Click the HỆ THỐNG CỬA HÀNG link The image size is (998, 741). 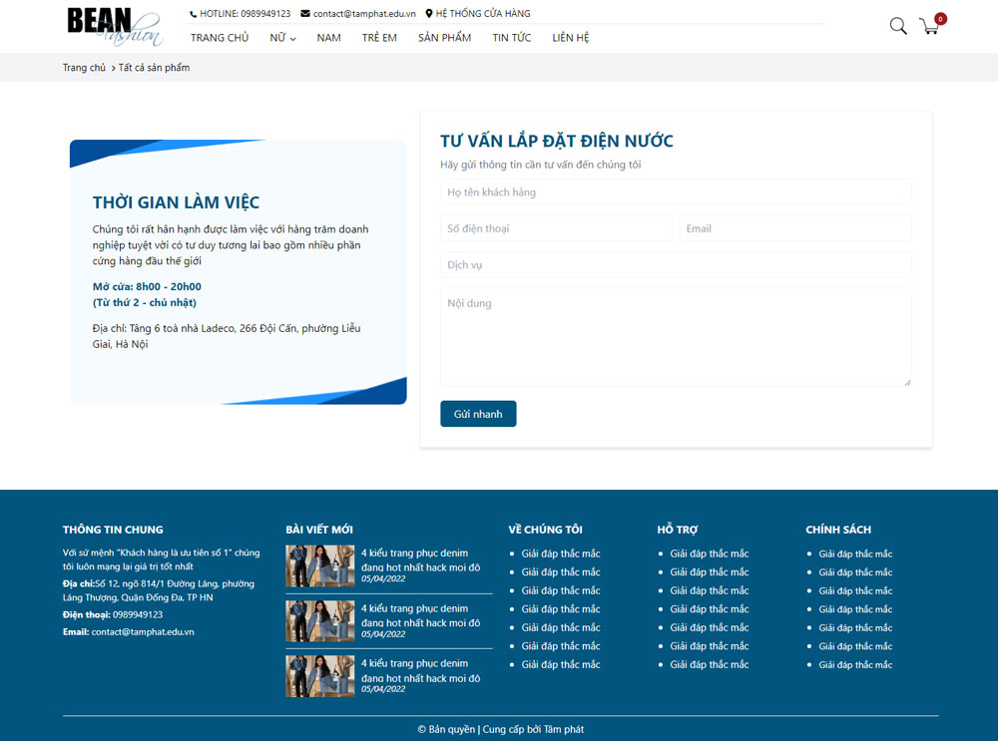(x=483, y=14)
